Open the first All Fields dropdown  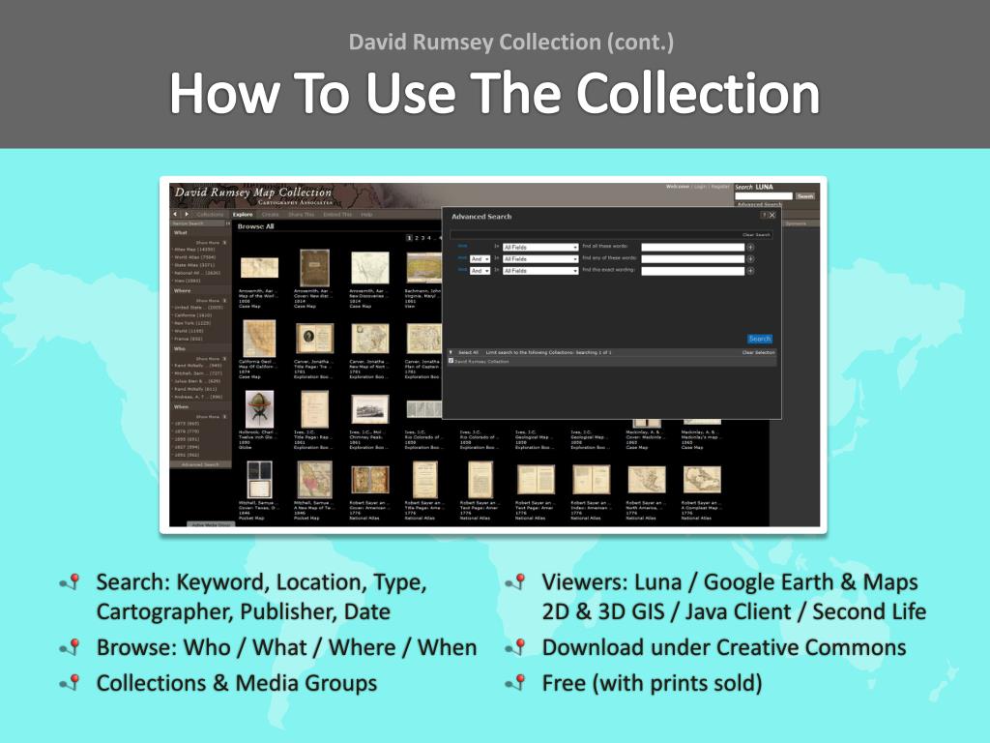coord(539,247)
